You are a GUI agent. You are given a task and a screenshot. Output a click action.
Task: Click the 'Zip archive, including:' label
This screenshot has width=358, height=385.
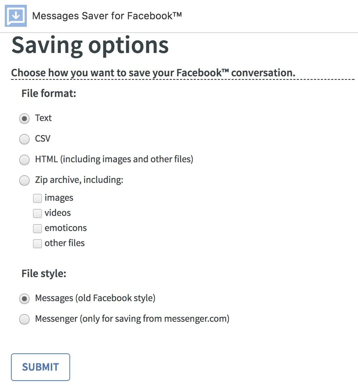pos(79,180)
